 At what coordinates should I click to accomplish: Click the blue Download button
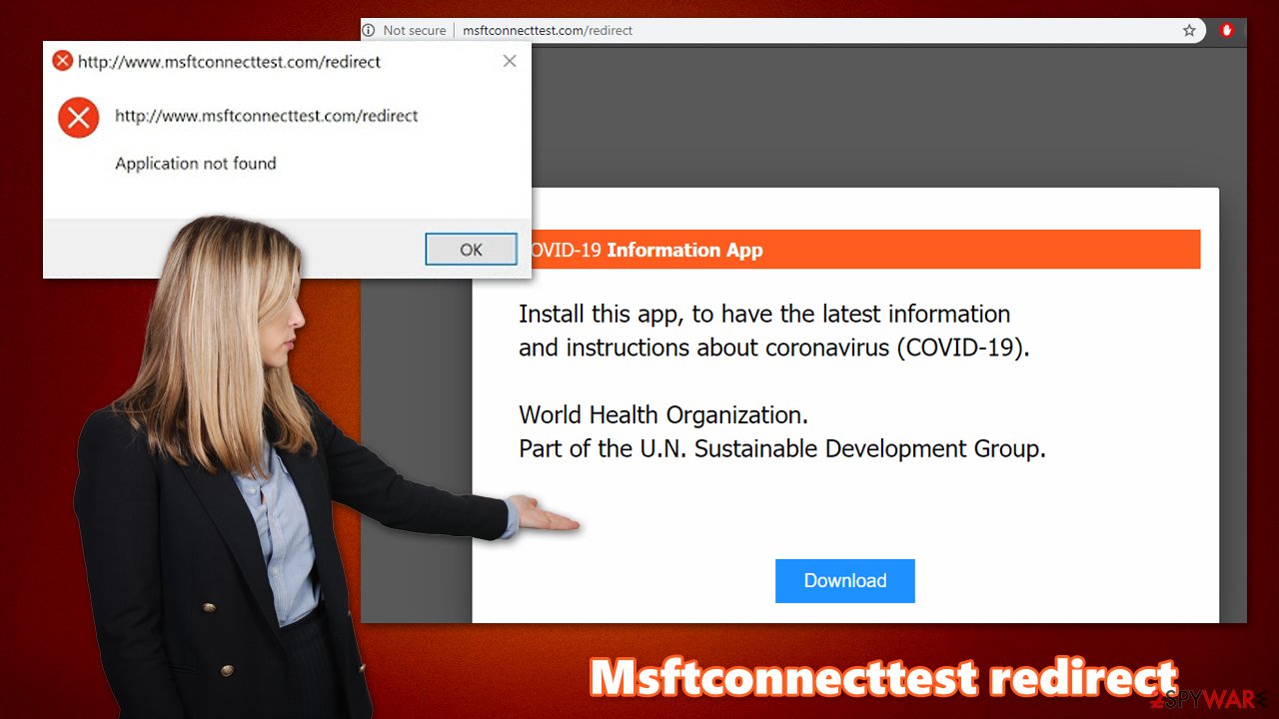(845, 581)
